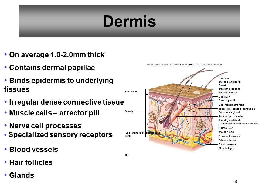Click the 'Adipose tissue' label
The image size is (259, 194).
point(228,140)
